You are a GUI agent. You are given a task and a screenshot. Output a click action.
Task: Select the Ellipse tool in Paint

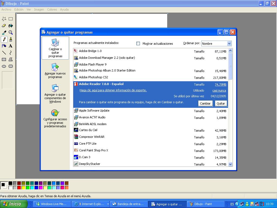click(x=4, y=66)
